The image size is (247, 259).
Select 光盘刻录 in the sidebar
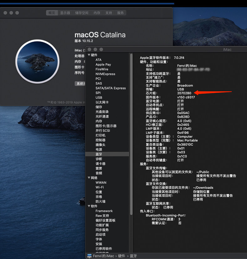tap(102, 112)
